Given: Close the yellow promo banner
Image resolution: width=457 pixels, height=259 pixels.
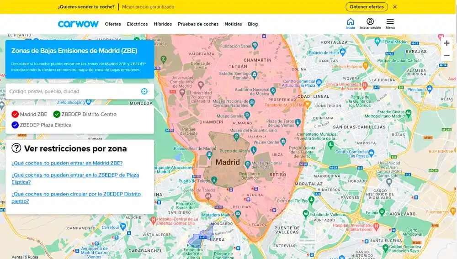Looking at the screenshot, I should [x=395, y=7].
